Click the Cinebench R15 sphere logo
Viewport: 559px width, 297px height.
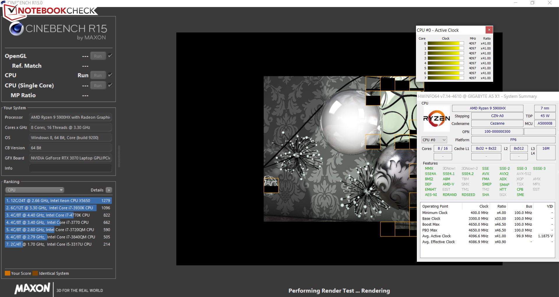point(16,29)
